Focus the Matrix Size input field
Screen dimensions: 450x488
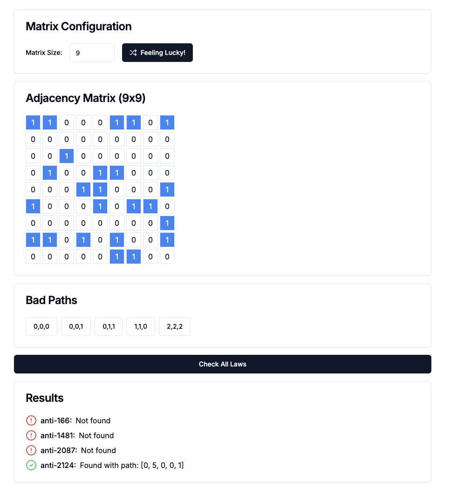[92, 53]
